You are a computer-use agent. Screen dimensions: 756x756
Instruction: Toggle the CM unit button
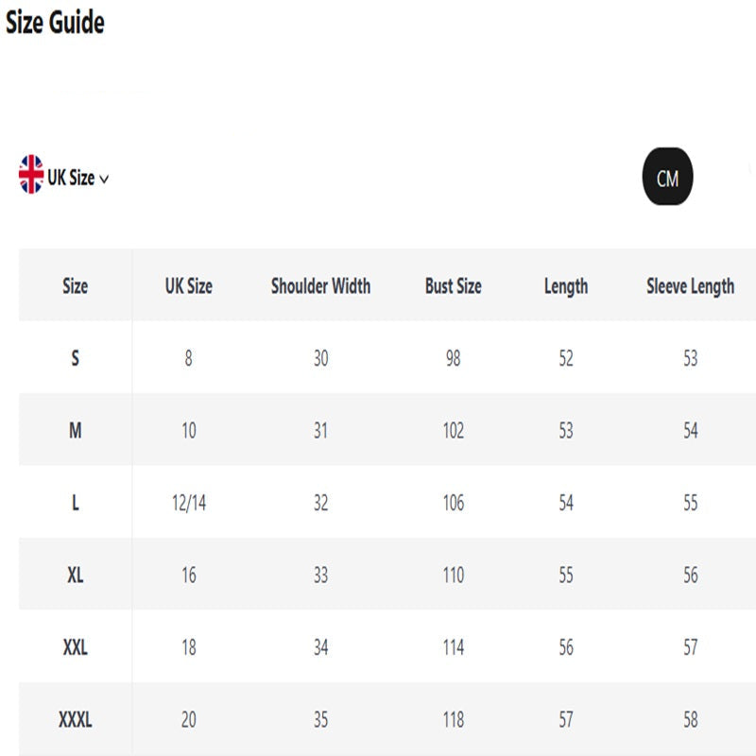tap(667, 177)
